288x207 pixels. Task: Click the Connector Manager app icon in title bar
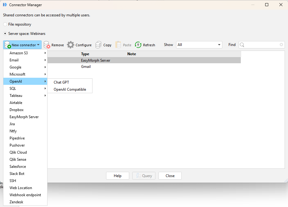5,5
